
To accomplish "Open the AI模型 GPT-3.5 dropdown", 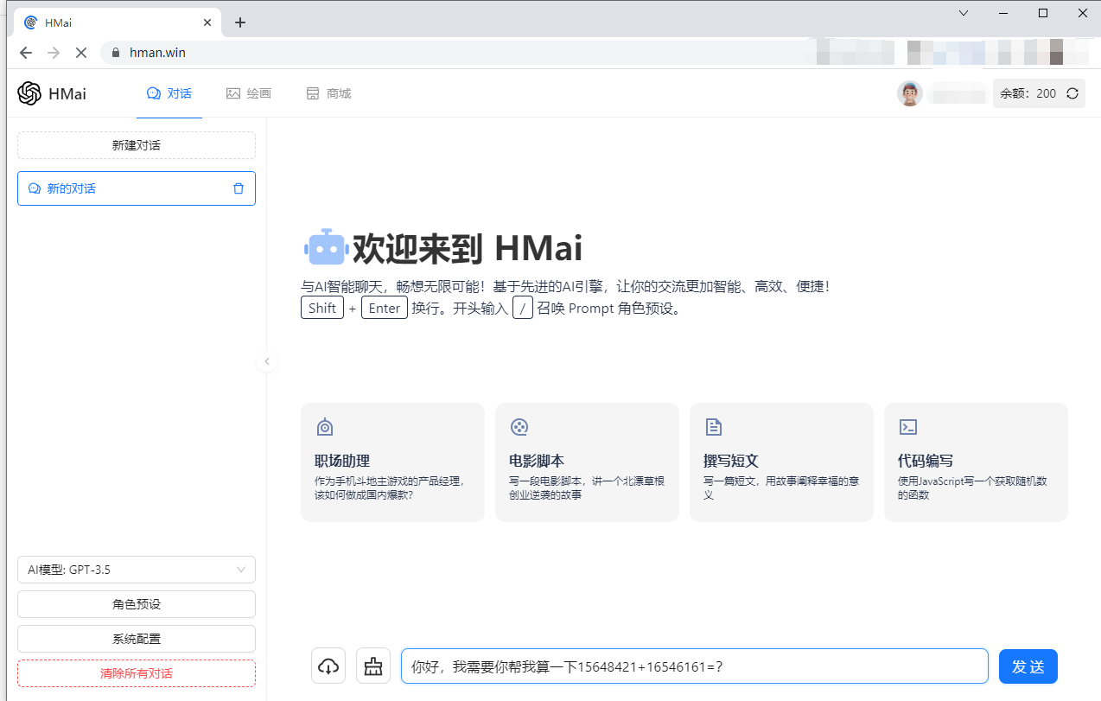I will [136, 570].
